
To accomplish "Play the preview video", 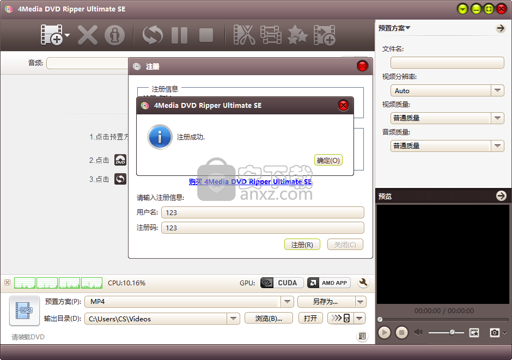I will point(385,333).
